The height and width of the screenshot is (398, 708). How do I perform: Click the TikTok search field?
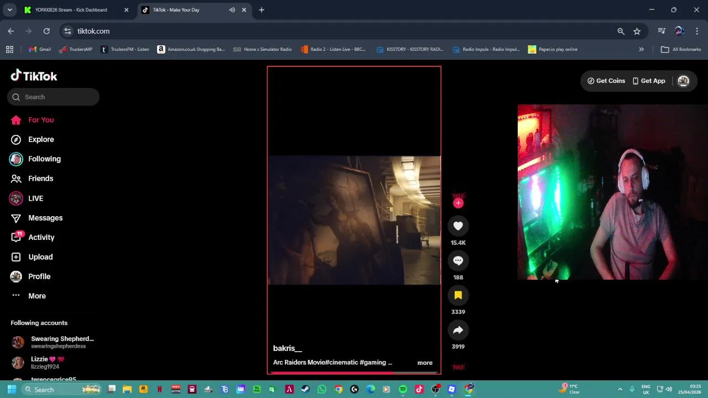(54, 97)
